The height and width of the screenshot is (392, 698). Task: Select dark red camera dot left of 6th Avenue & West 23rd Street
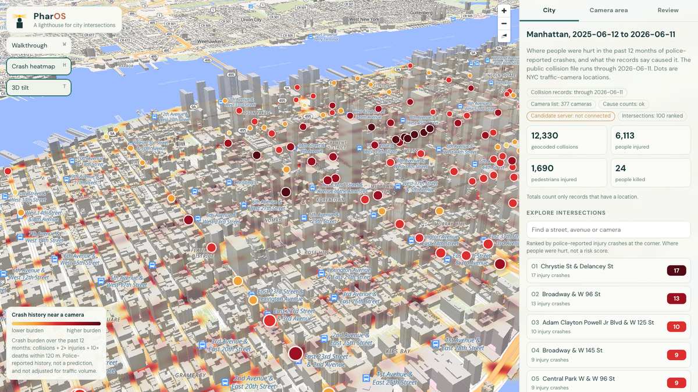pyautogui.click(x=188, y=220)
